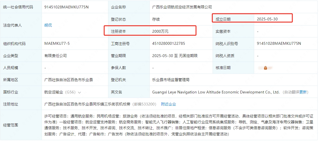Click the 法定代表人 label cell
Screen dimensions: 319x141
21,25
